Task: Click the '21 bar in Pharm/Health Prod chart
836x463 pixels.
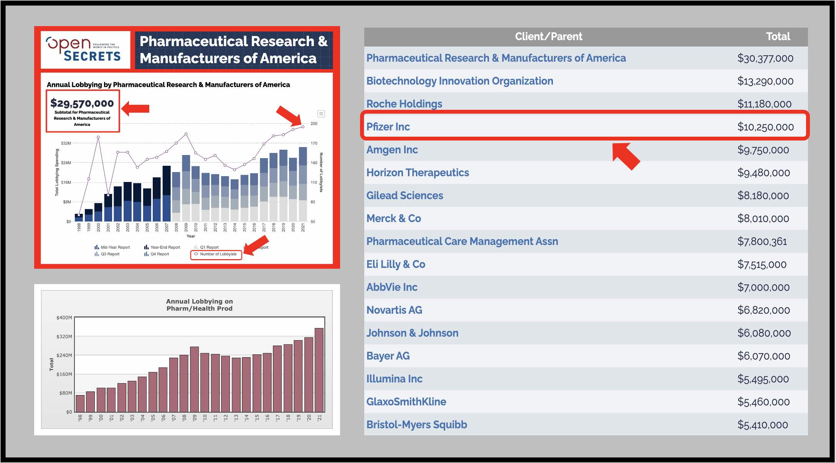Action: [x=319, y=370]
